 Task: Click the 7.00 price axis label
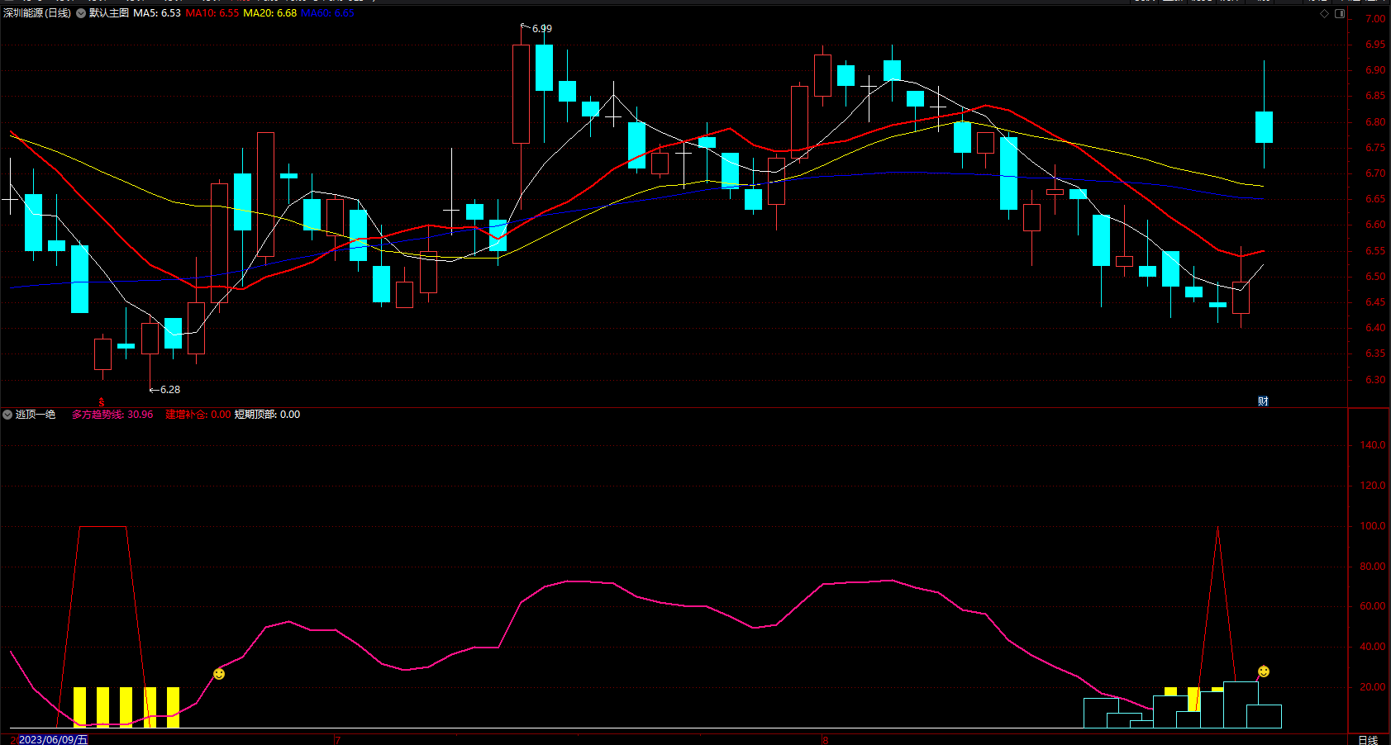coord(1375,19)
